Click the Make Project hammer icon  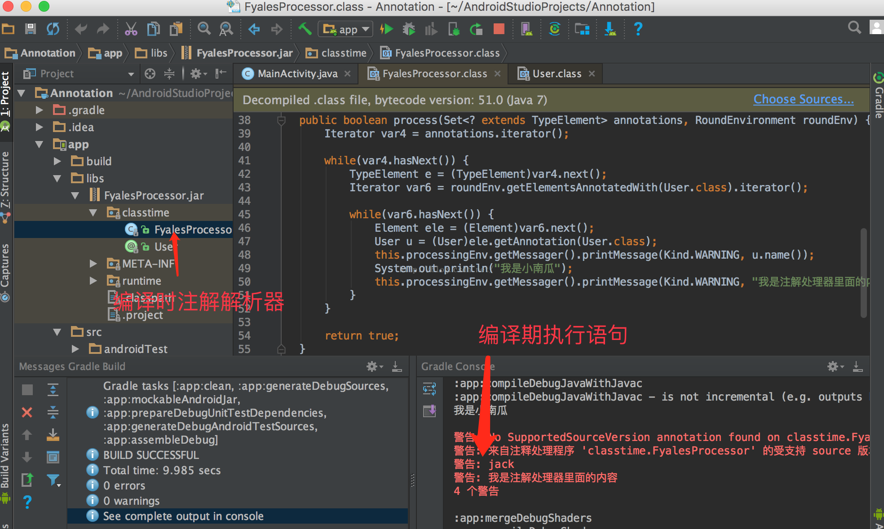(305, 29)
